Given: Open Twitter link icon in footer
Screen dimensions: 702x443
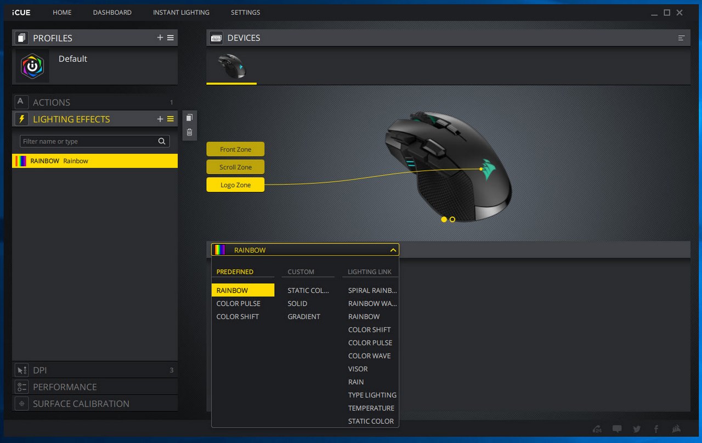Looking at the screenshot, I should (637, 429).
